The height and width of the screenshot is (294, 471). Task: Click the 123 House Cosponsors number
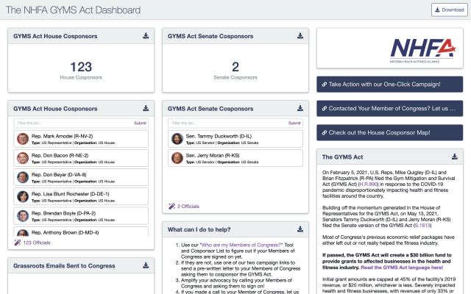tap(81, 67)
